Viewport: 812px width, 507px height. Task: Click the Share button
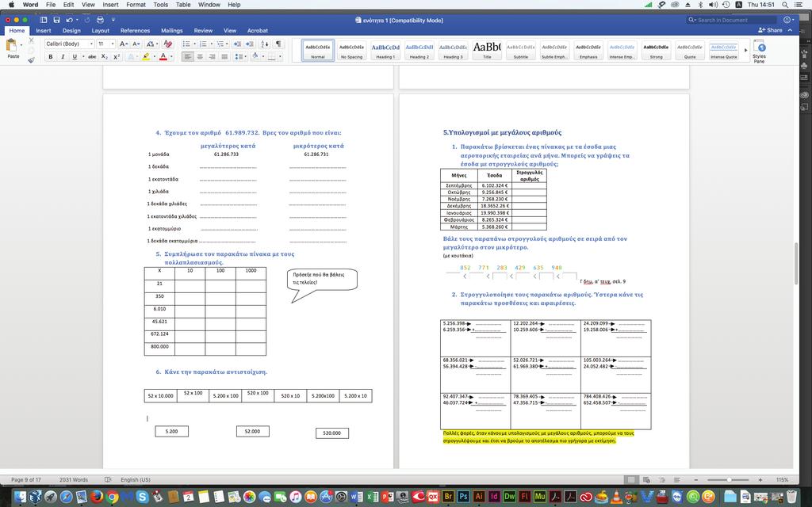click(x=770, y=31)
